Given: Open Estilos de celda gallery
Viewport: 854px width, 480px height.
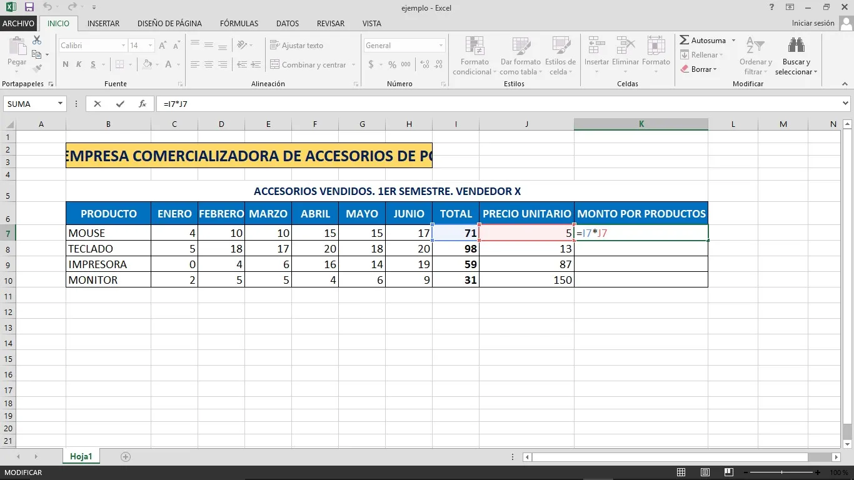Looking at the screenshot, I should coord(560,56).
